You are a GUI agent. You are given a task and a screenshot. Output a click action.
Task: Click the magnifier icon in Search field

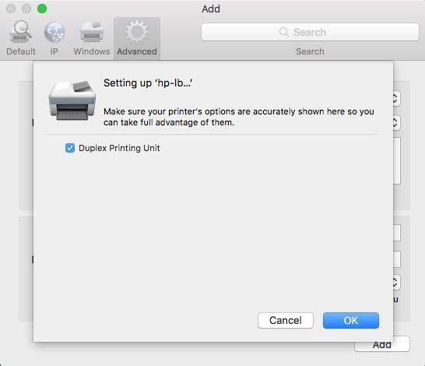point(283,32)
